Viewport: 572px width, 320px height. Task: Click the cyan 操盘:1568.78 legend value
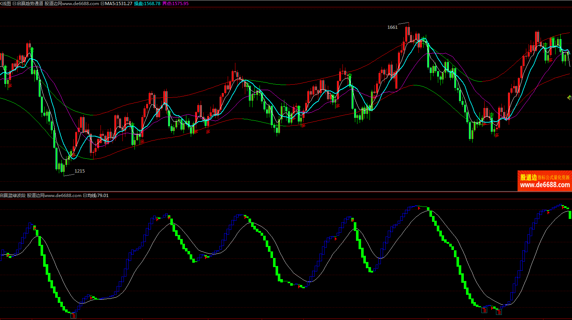click(147, 4)
